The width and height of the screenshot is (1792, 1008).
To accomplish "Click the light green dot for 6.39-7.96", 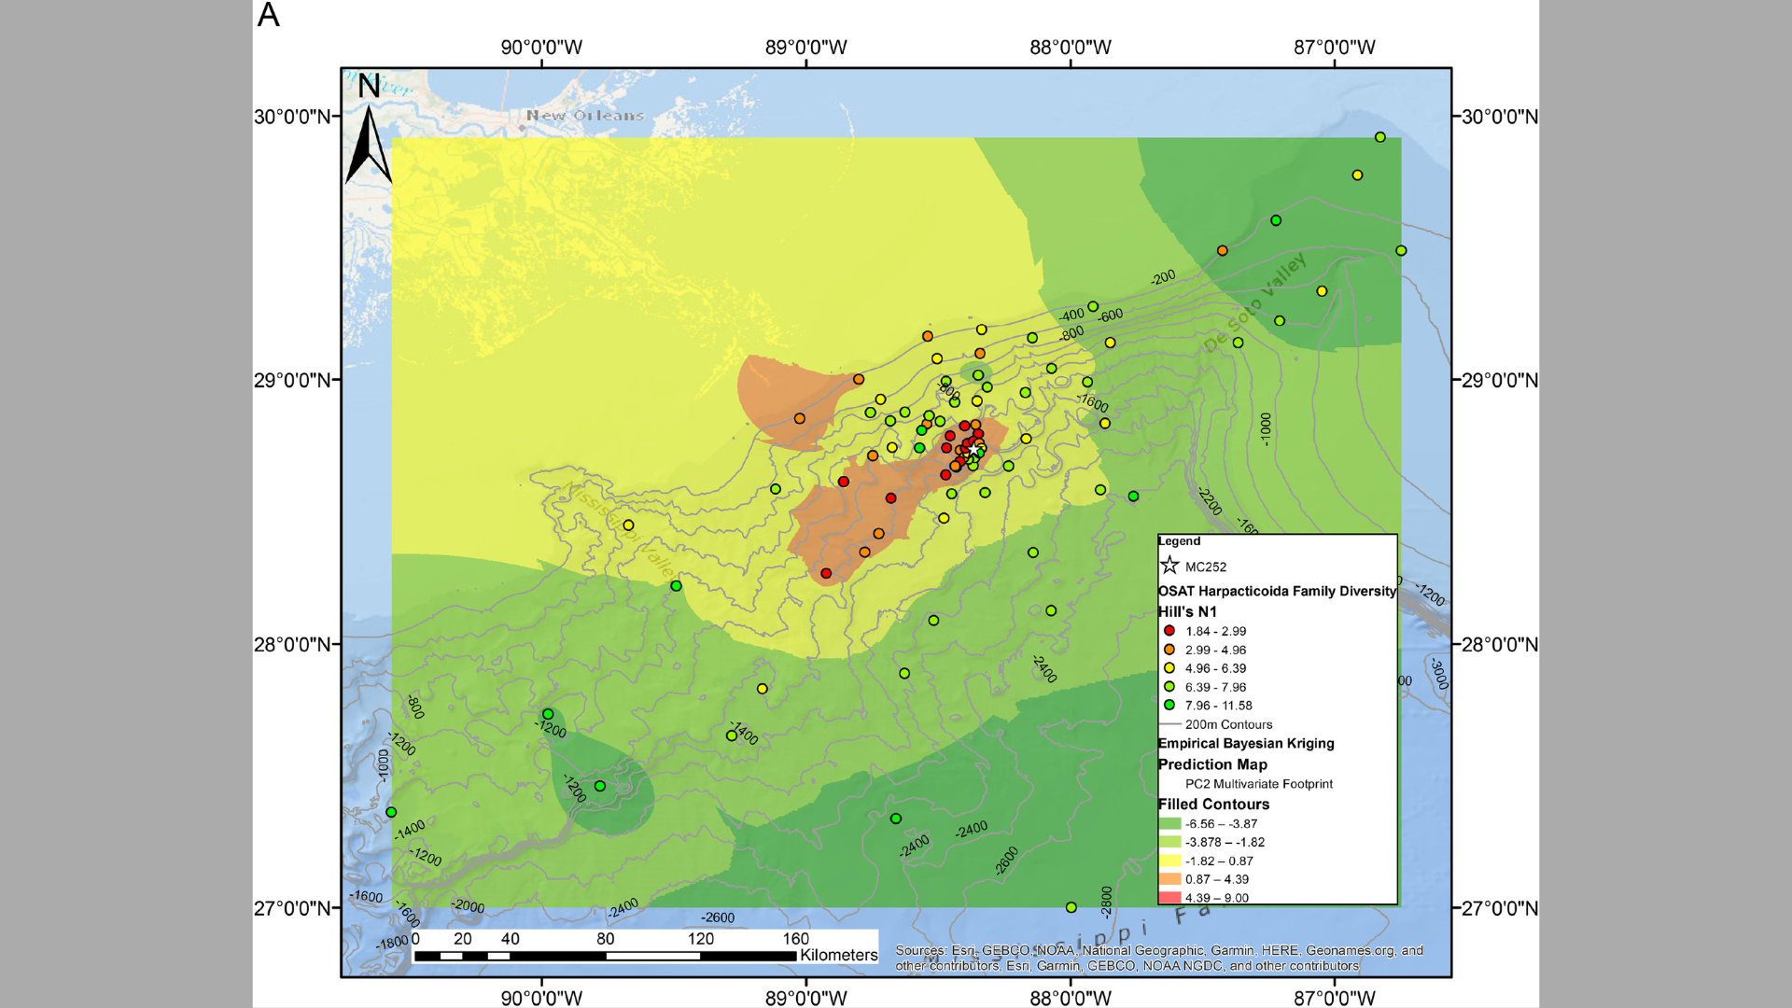I will coord(1169,687).
